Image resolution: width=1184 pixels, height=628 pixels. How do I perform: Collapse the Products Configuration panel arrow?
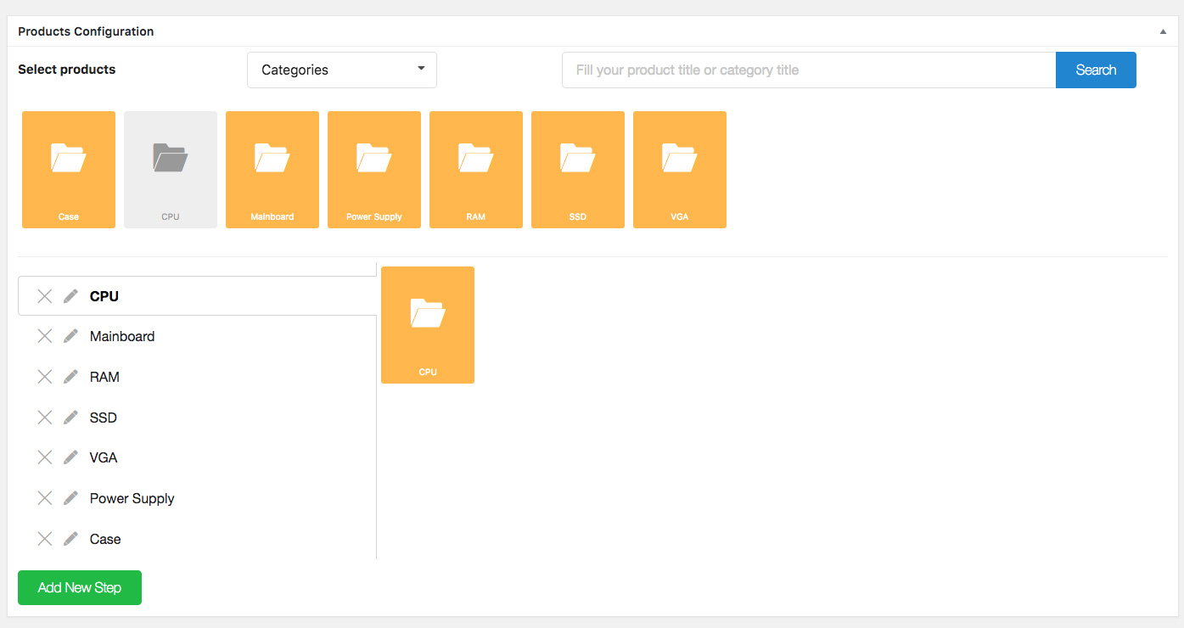coord(1163,31)
